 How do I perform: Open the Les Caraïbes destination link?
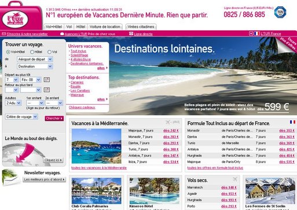click(80, 91)
